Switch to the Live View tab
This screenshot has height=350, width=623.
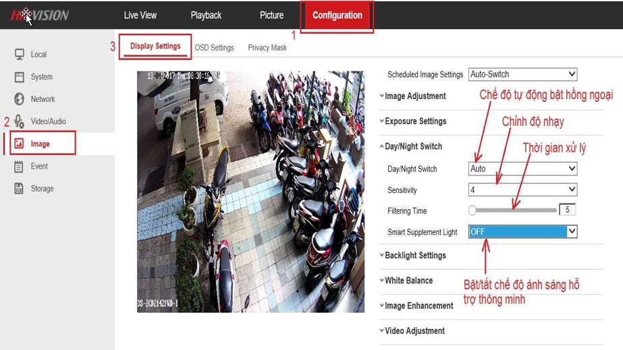coord(140,16)
